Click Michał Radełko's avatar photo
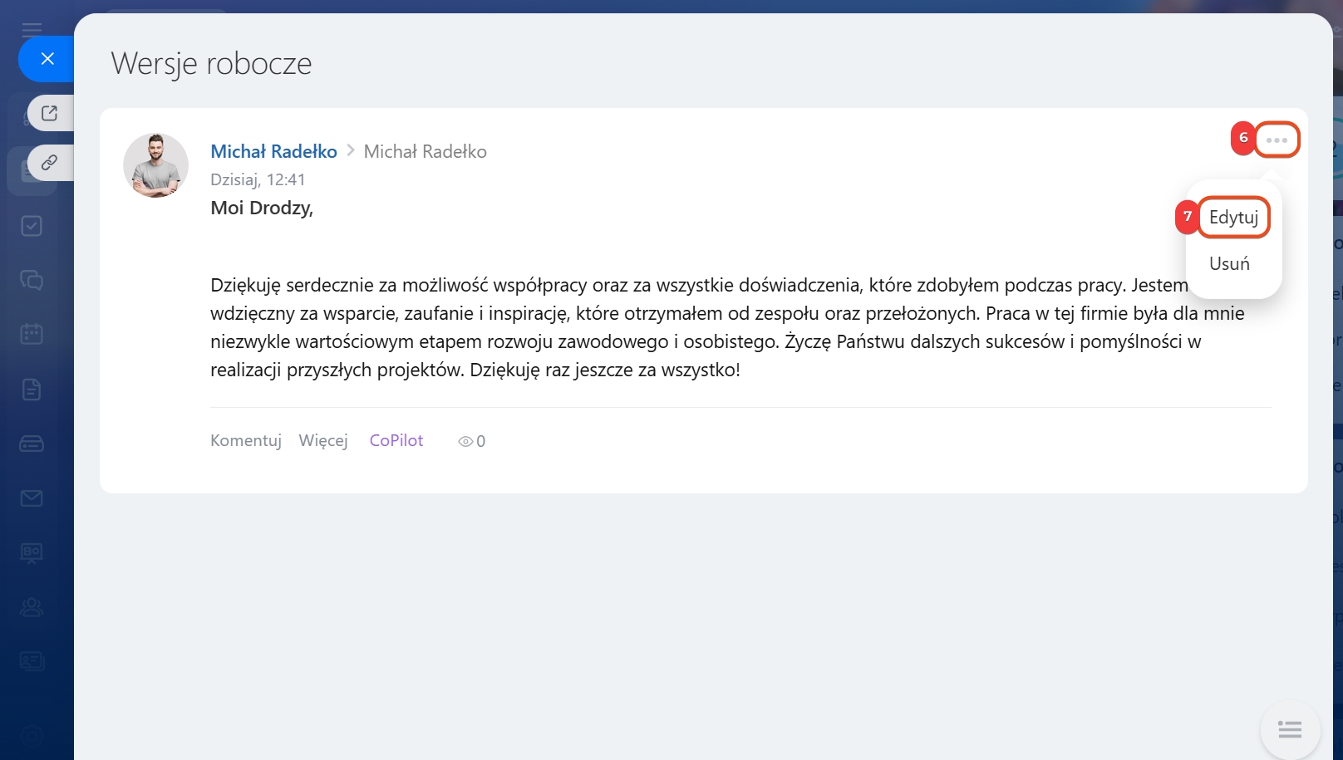The height and width of the screenshot is (760, 1343). [x=155, y=165]
